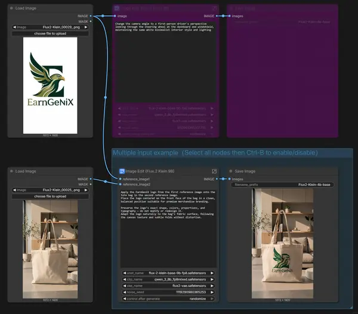The image size is (358, 314).
Task: Open the vae_name flux2-vae.safetensors dropdown
Action: [x=168, y=286]
